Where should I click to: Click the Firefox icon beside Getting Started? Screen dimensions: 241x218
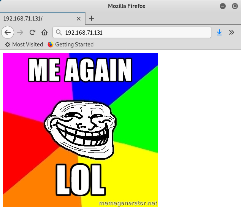[x=51, y=45]
